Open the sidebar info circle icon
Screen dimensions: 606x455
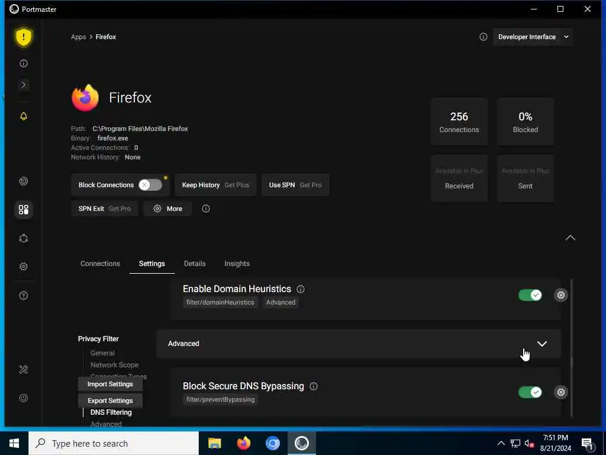[24, 63]
